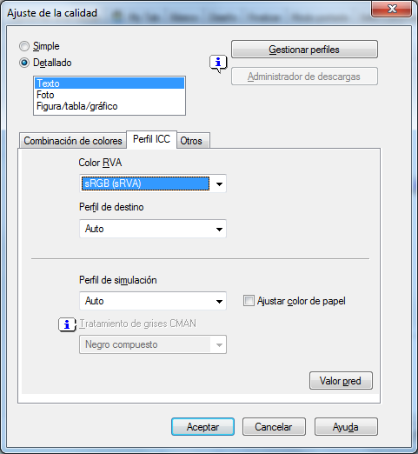Click the Valor pred button

341,381
